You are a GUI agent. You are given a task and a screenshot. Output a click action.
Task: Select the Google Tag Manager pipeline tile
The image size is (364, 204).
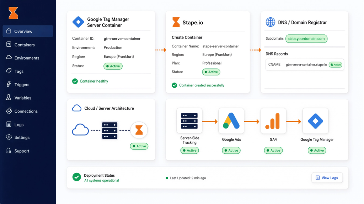(316, 121)
